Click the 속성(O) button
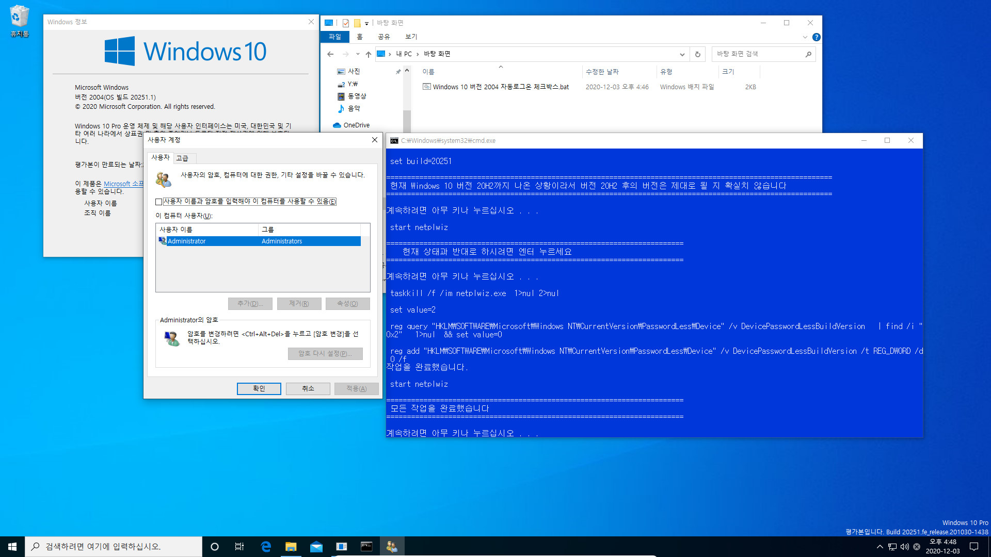This screenshot has height=557, width=991. pos(347,304)
